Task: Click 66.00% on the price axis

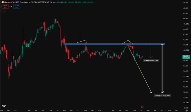Action: 186,19
